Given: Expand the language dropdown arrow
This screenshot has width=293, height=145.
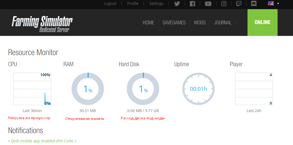Looking at the screenshot, I should pyautogui.click(x=278, y=4).
